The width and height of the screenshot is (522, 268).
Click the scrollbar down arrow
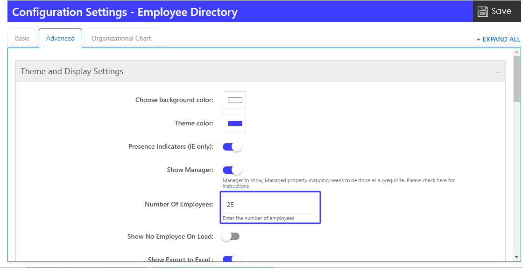point(516,257)
